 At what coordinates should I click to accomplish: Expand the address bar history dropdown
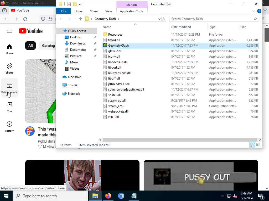point(159,19)
